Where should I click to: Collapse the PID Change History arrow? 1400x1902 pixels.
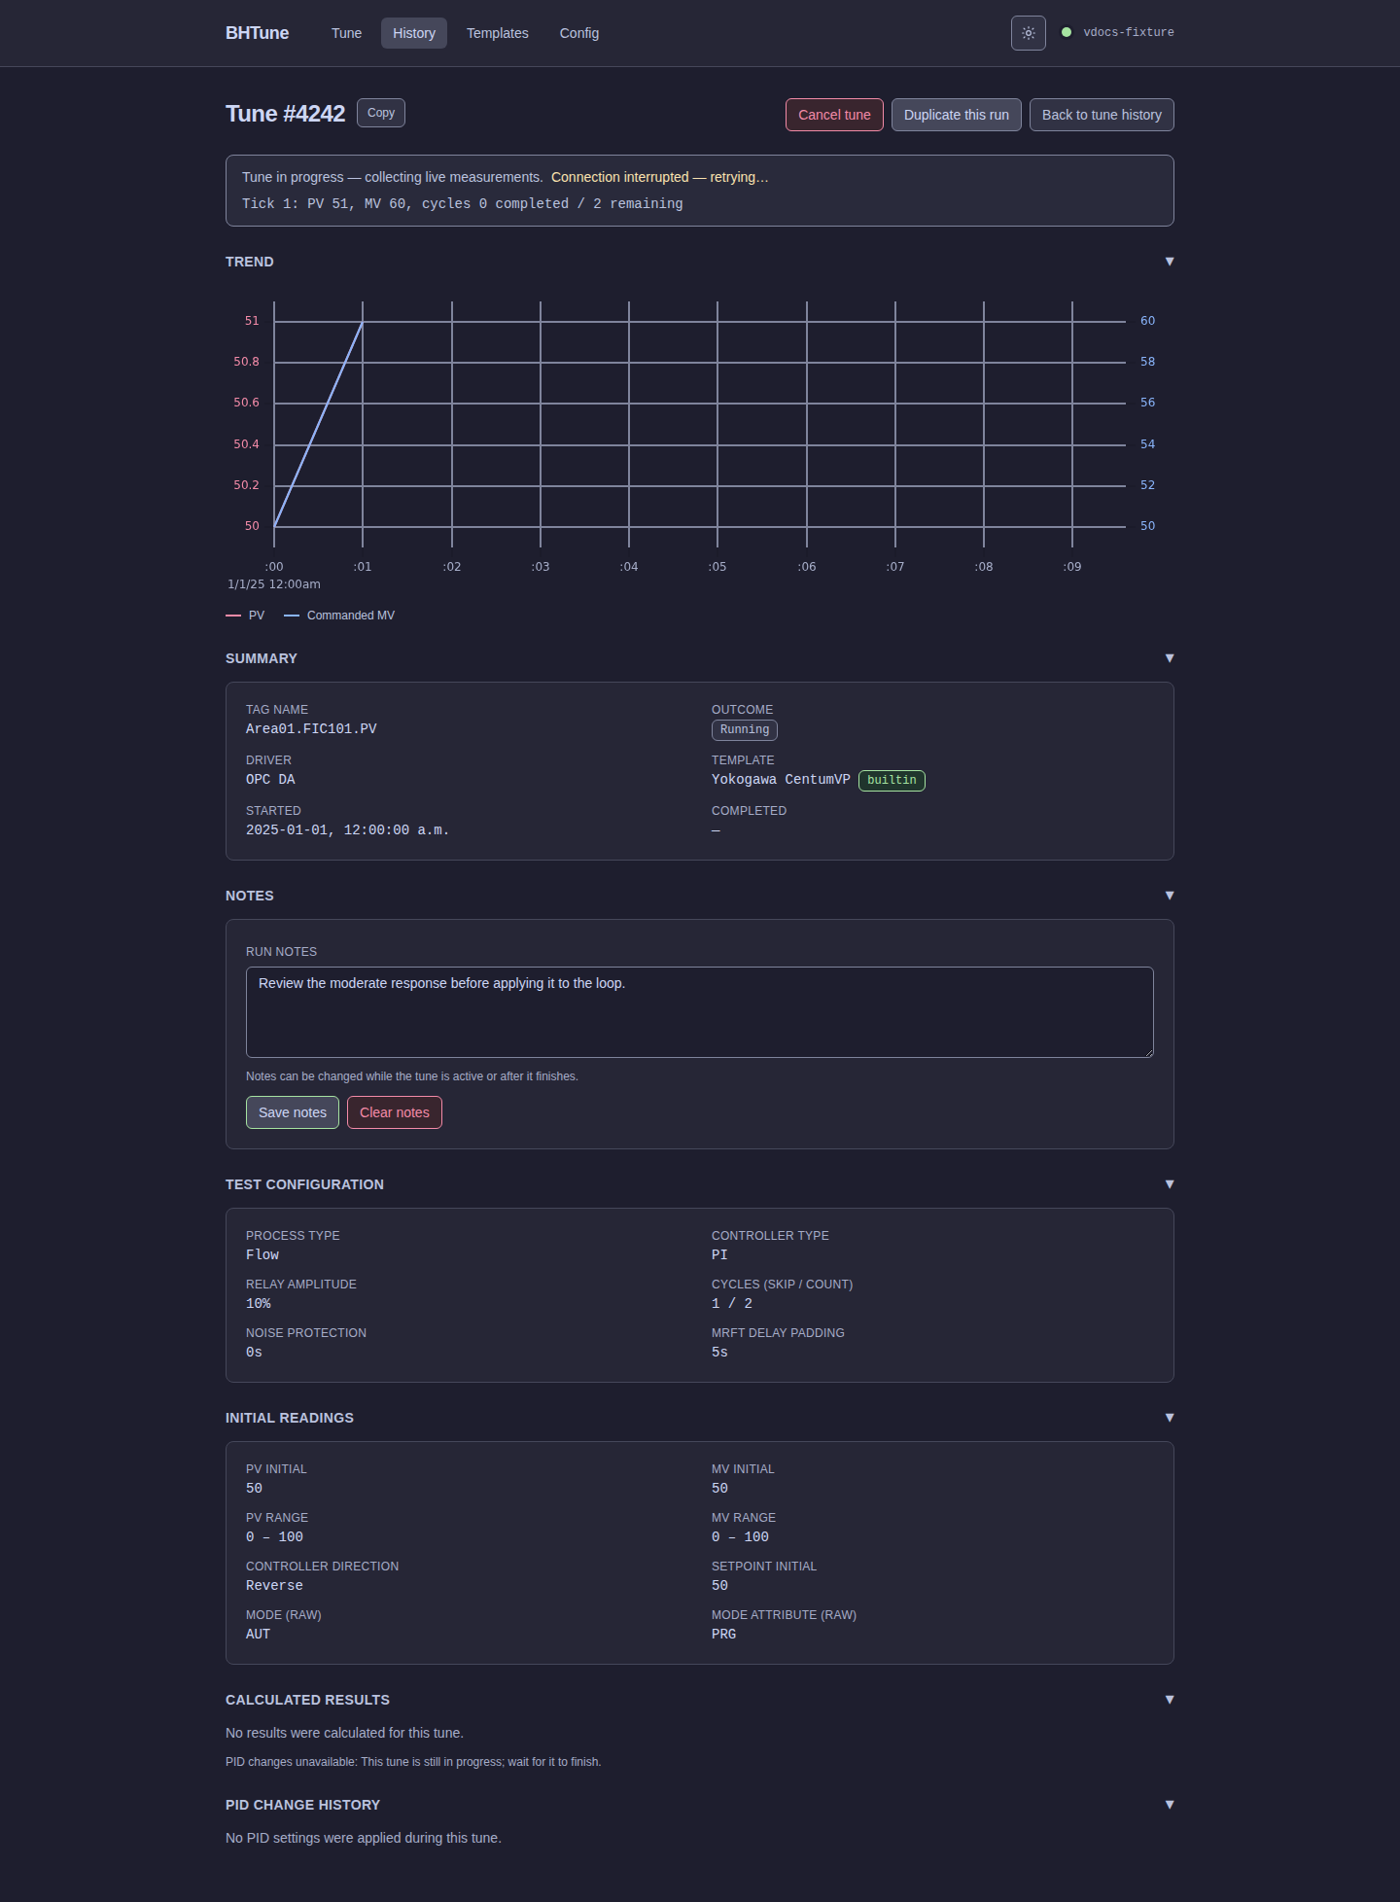(1170, 1805)
